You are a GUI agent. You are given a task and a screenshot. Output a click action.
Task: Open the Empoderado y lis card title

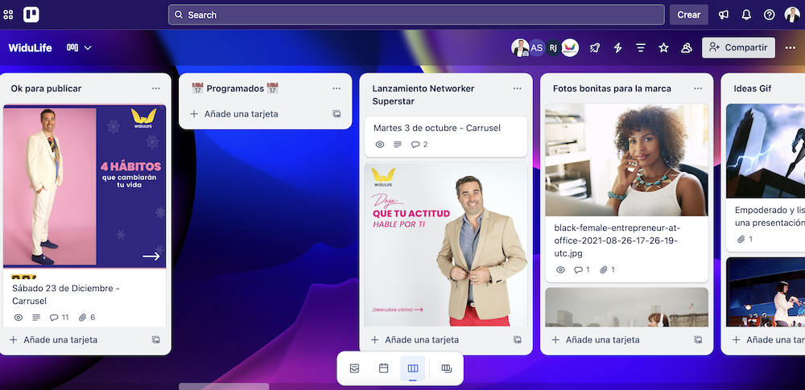tap(769, 216)
